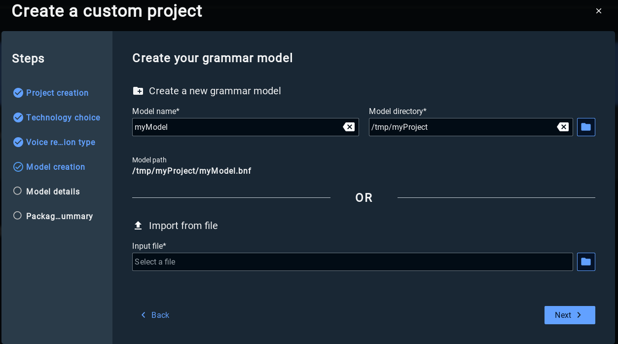The width and height of the screenshot is (618, 344).
Task: Click the Model creation step circle
Action: tap(18, 167)
